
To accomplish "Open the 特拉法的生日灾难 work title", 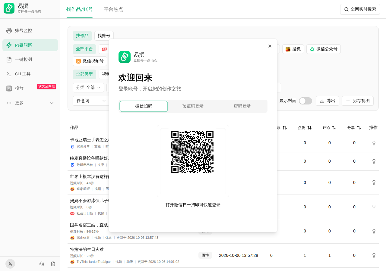I will tap(87, 249).
